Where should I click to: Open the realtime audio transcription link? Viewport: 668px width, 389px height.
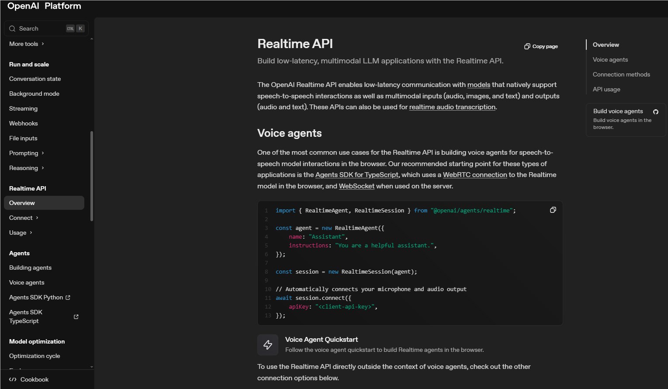click(452, 107)
